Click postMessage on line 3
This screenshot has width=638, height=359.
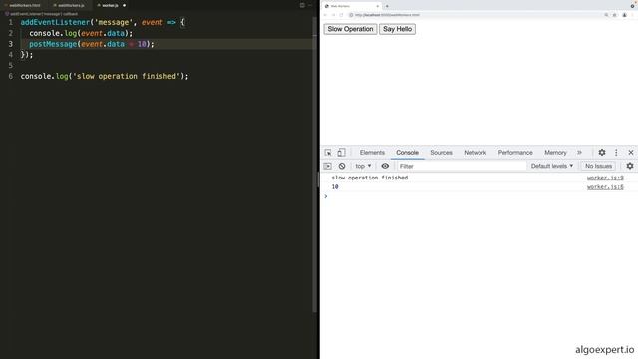tap(53, 44)
